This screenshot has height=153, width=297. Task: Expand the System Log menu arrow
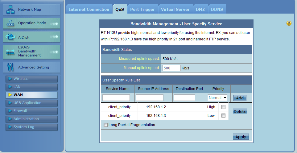pyautogui.click(x=10, y=127)
